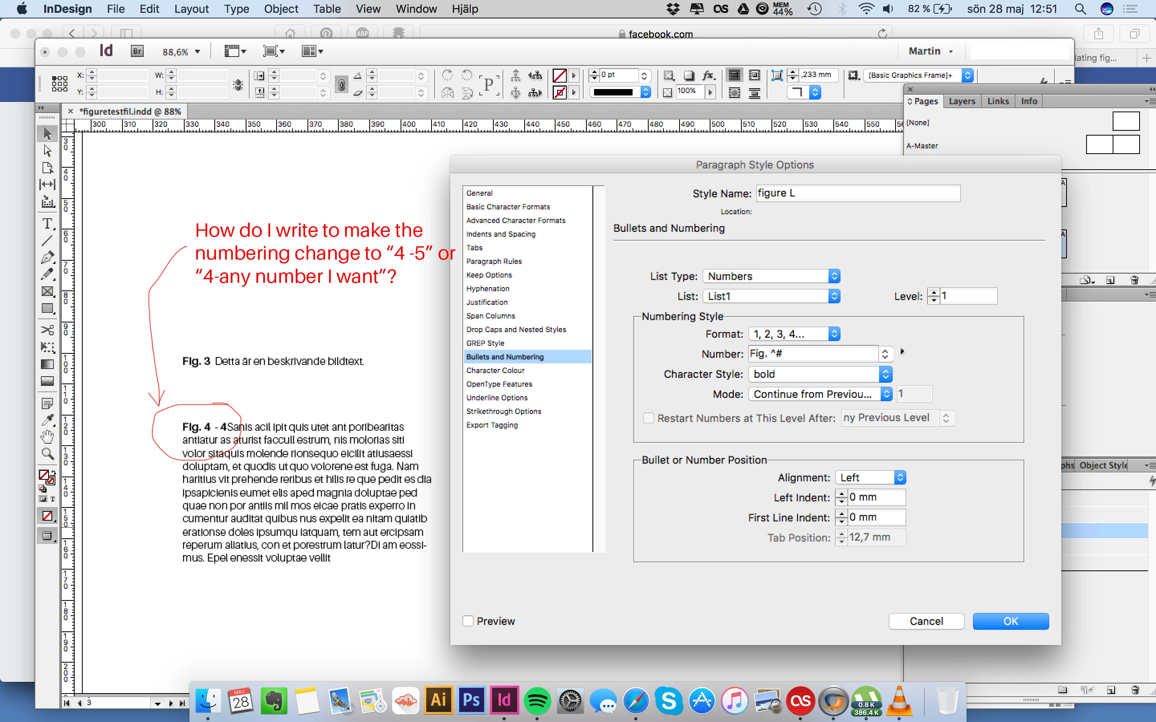Open the Alignment dropdown
This screenshot has height=722, width=1156.
pos(870,477)
